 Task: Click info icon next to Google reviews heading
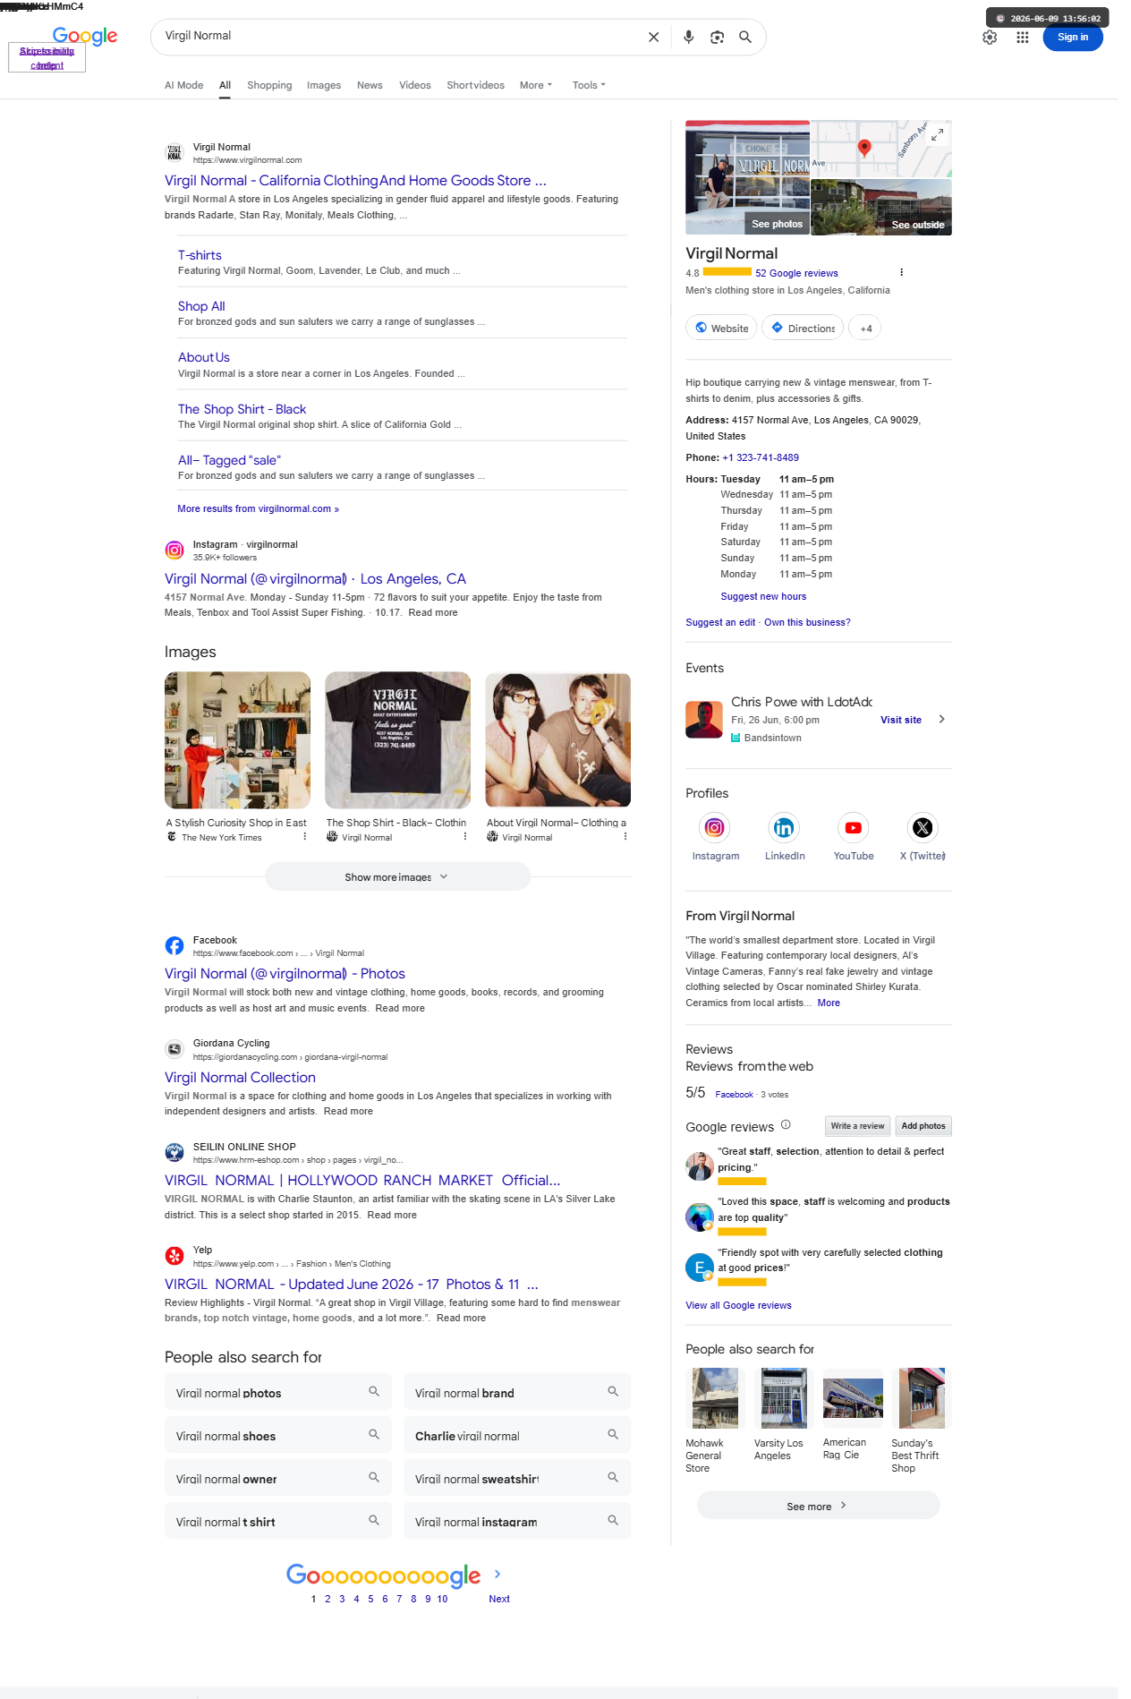tap(786, 1125)
